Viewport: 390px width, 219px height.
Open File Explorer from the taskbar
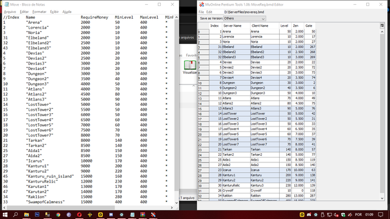[26, 215]
